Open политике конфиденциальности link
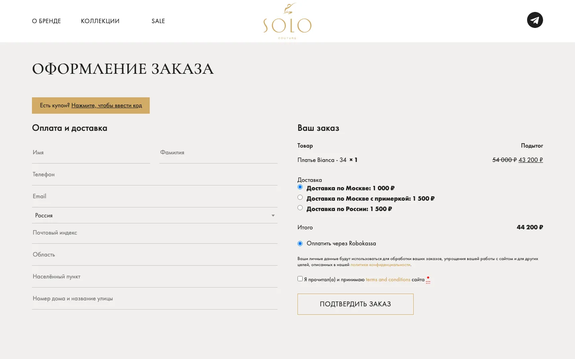Screen dimensions: 575x359 coord(380,265)
